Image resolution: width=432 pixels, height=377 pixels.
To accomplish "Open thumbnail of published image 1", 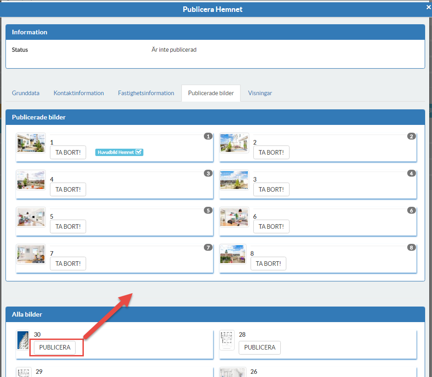I will [x=31, y=143].
